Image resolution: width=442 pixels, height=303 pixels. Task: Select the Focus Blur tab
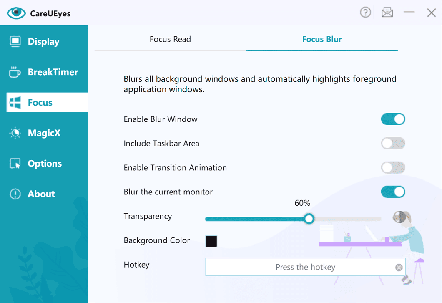[x=322, y=39]
